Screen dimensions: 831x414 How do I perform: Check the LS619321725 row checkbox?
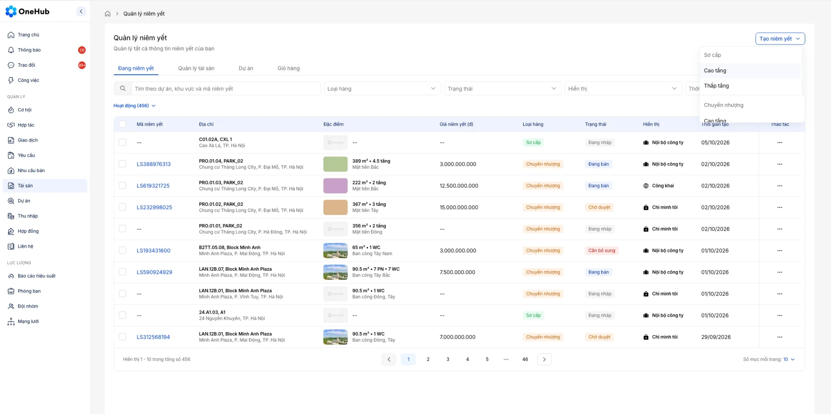(123, 185)
